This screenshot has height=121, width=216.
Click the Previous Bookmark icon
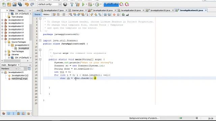tap(92, 14)
